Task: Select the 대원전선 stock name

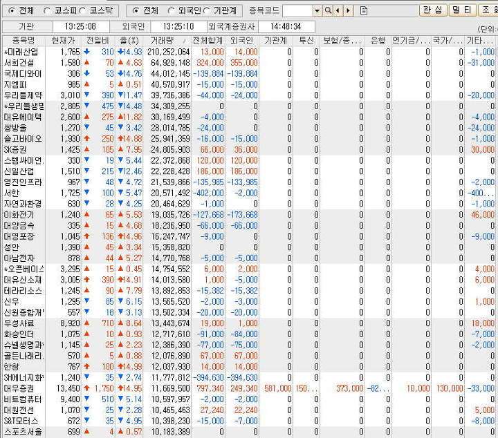Action: click(x=19, y=410)
